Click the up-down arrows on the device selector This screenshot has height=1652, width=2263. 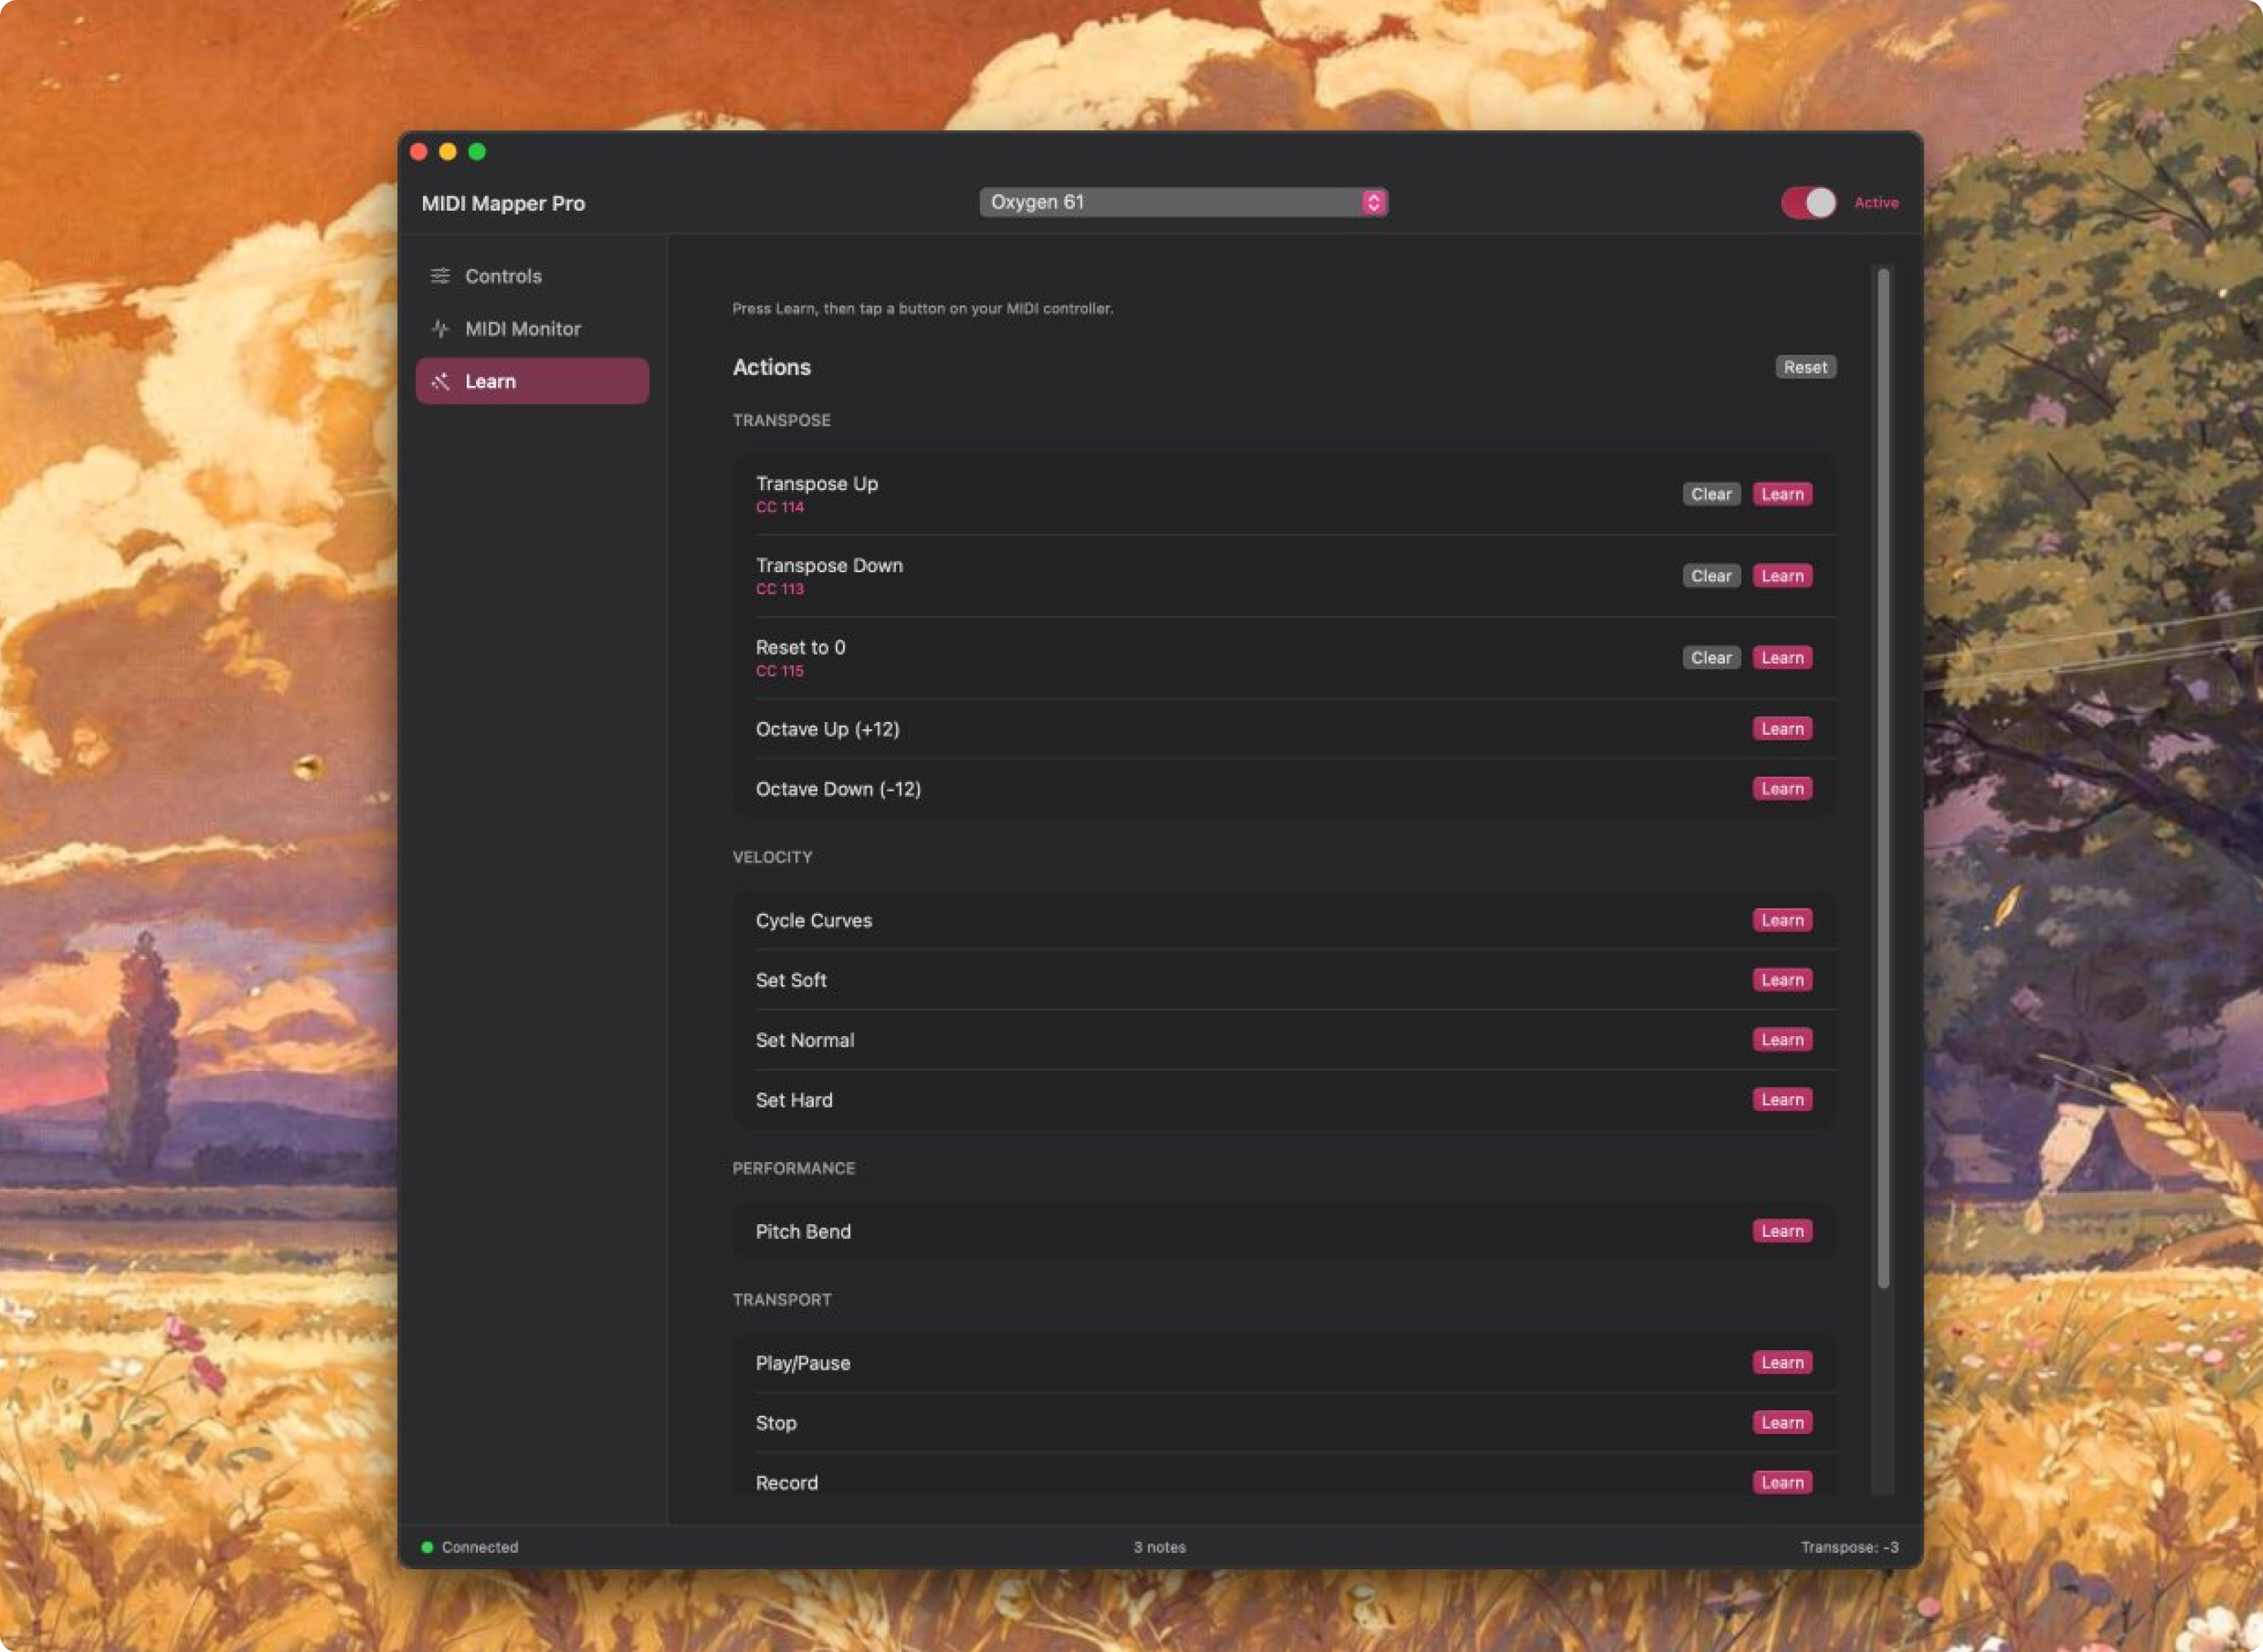pyautogui.click(x=1376, y=202)
